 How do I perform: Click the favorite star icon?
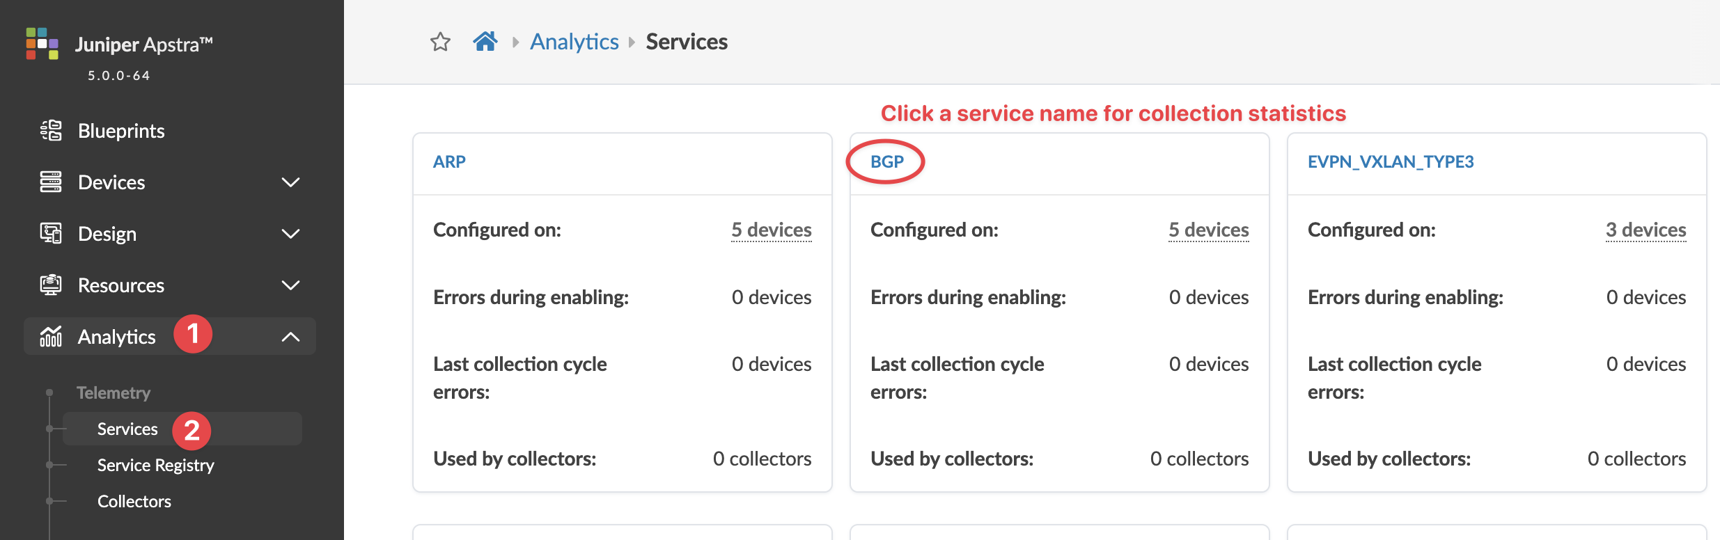click(440, 42)
